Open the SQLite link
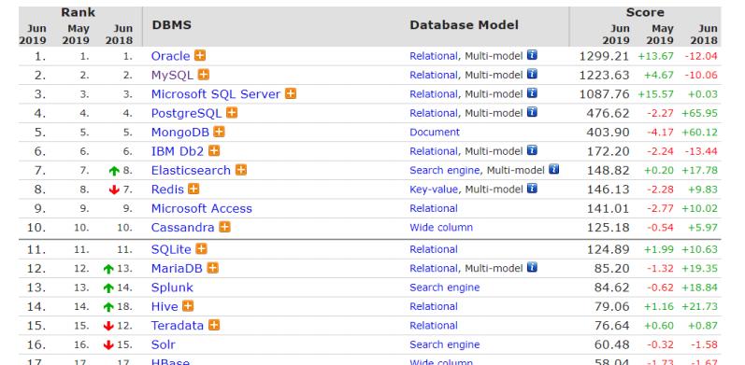This screenshot has height=365, width=745. point(171,249)
